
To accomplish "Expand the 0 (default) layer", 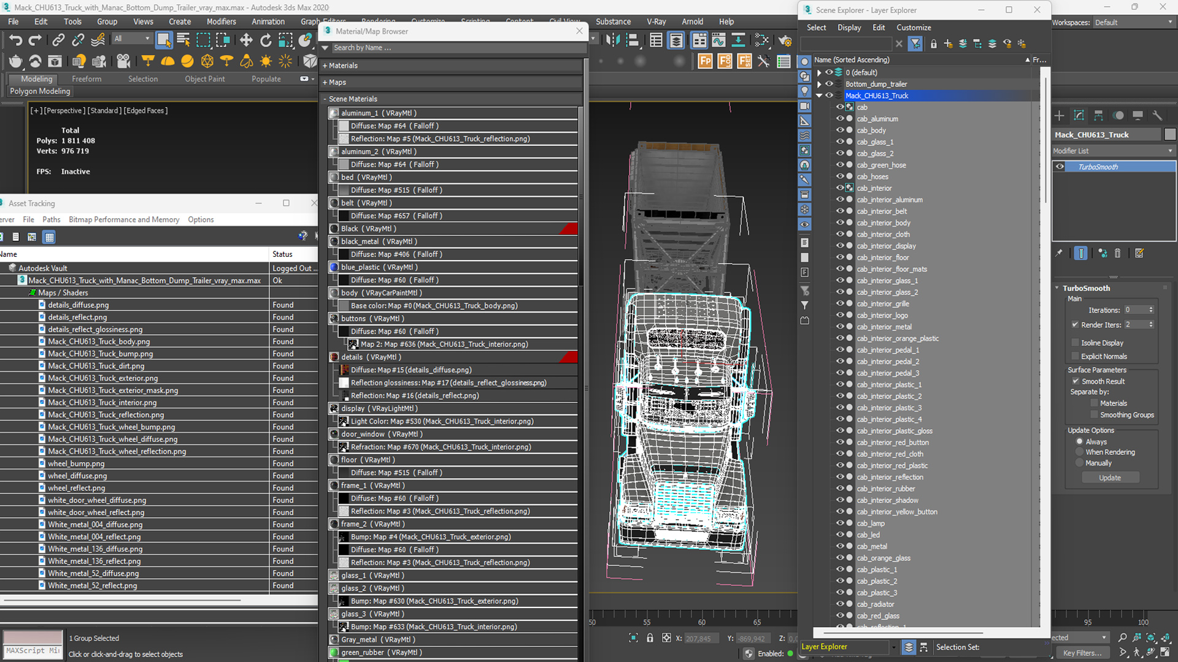I will click(x=819, y=72).
